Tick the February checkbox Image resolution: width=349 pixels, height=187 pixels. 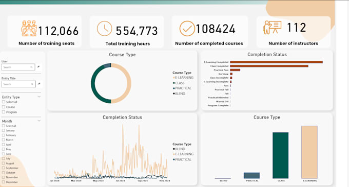(4, 135)
